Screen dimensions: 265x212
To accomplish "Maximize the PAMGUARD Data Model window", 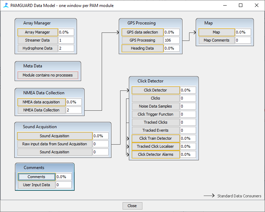I will click(241, 6).
